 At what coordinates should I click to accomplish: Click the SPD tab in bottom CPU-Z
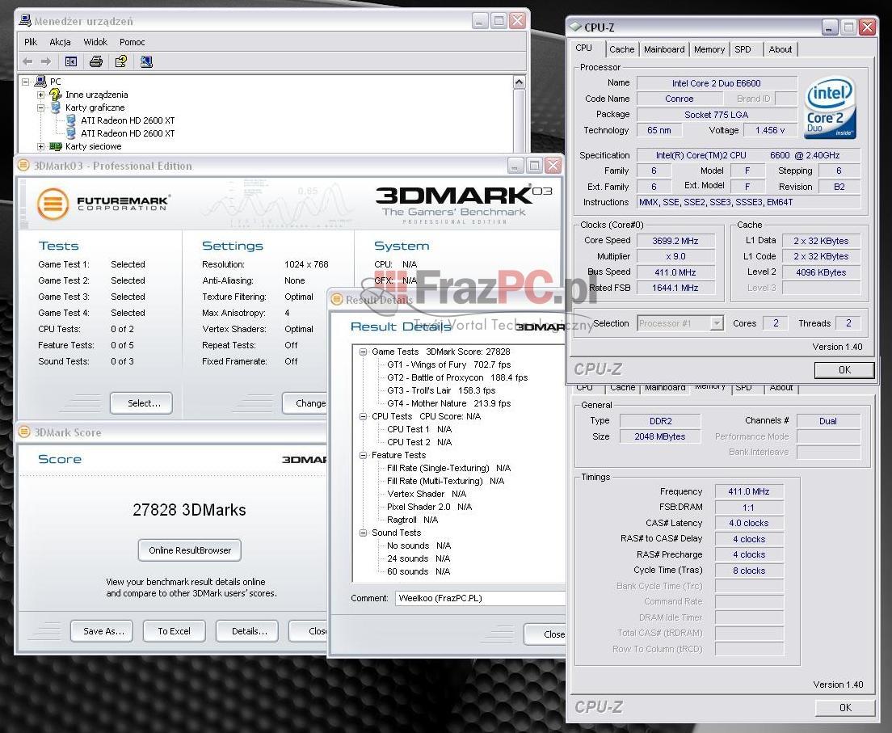click(743, 388)
